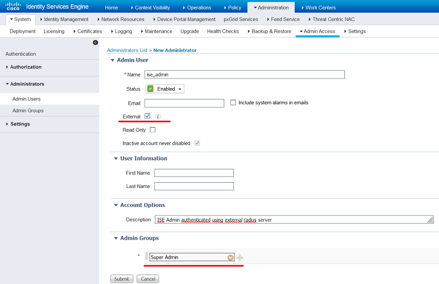Enable the Read Only checkbox

coord(153,129)
